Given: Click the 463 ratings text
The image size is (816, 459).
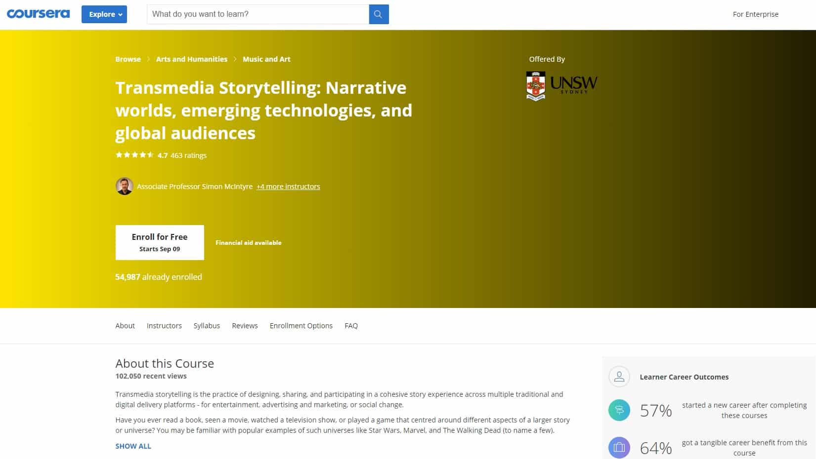Looking at the screenshot, I should [x=188, y=155].
